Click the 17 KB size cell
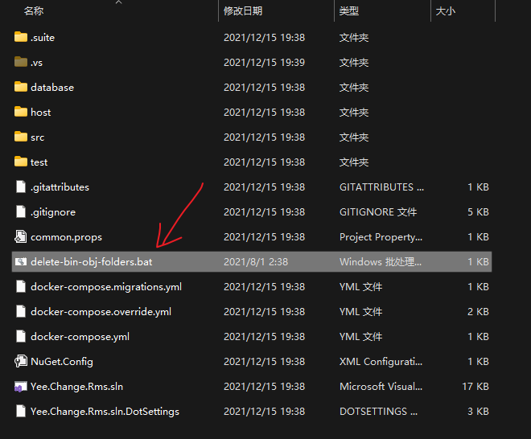The width and height of the screenshot is (531, 439). coord(475,386)
